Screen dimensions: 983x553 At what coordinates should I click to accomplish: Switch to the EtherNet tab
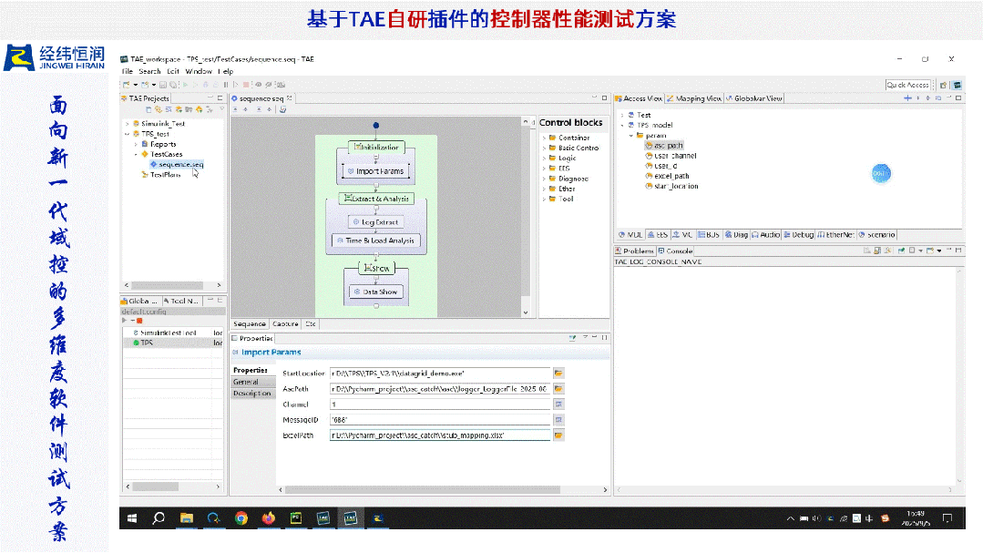pos(835,234)
